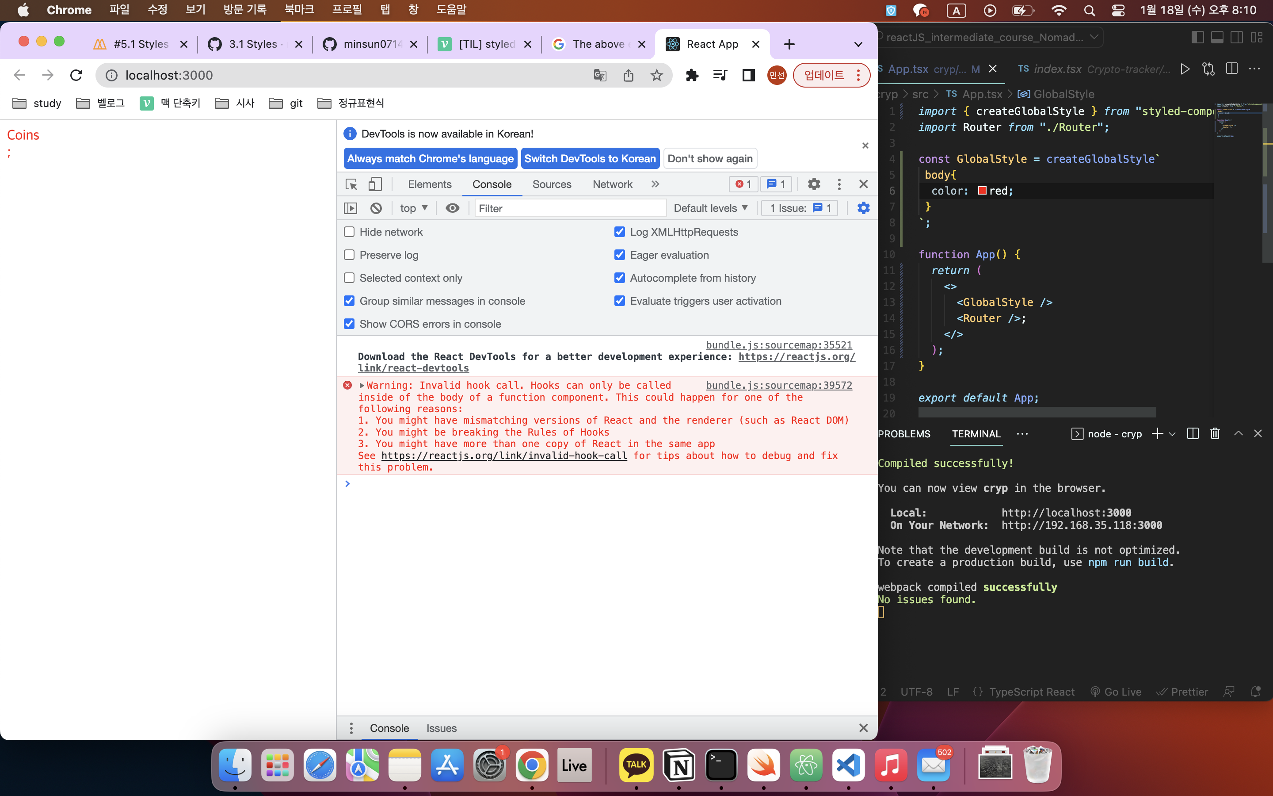
Task: Run the file in VS Code
Action: pos(1185,69)
